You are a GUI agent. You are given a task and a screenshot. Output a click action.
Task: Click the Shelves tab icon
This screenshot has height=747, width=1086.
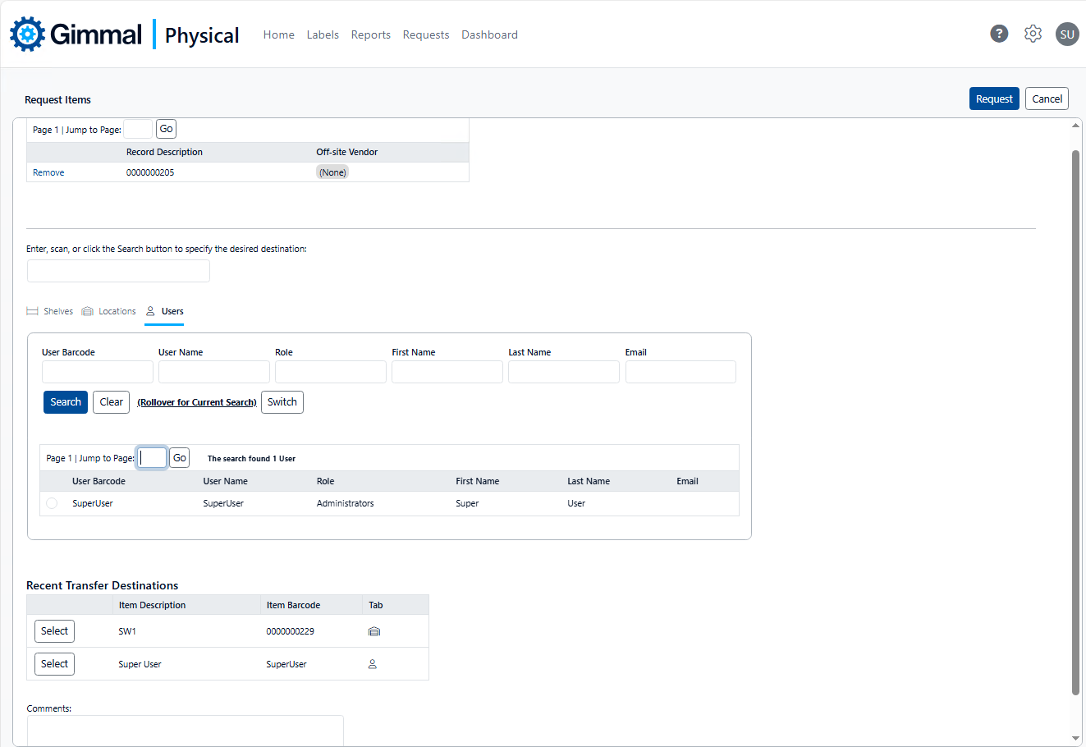(x=33, y=311)
